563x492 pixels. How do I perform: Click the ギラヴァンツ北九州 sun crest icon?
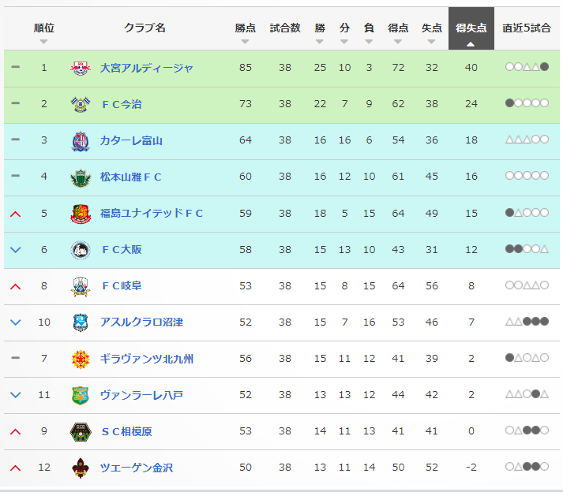pyautogui.click(x=80, y=359)
